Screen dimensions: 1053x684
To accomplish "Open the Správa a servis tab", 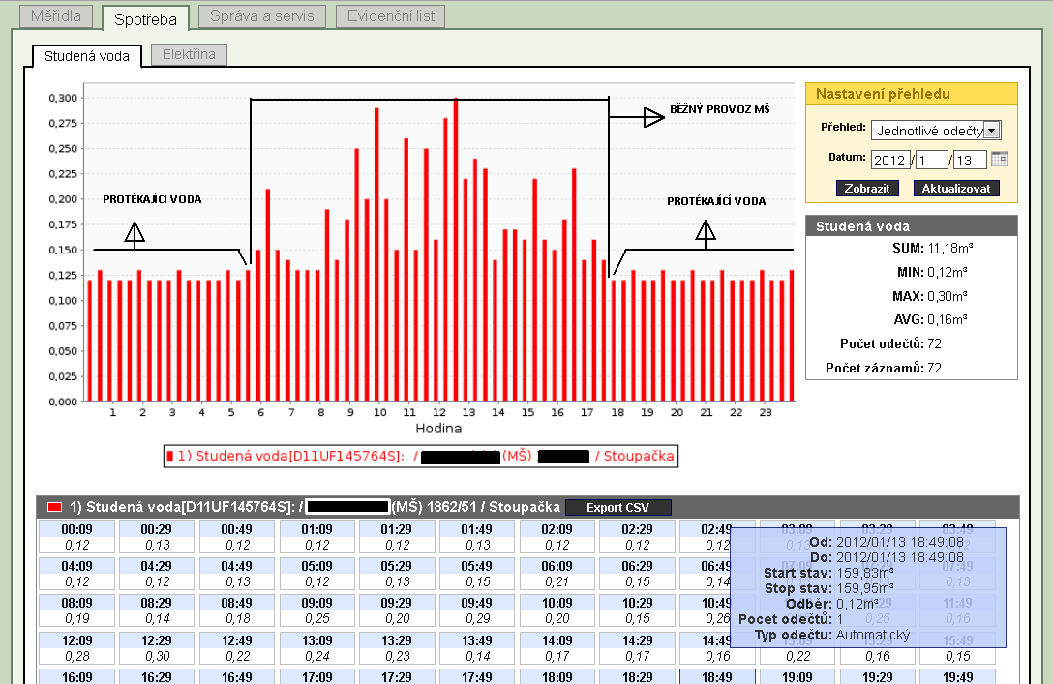I will pos(262,16).
